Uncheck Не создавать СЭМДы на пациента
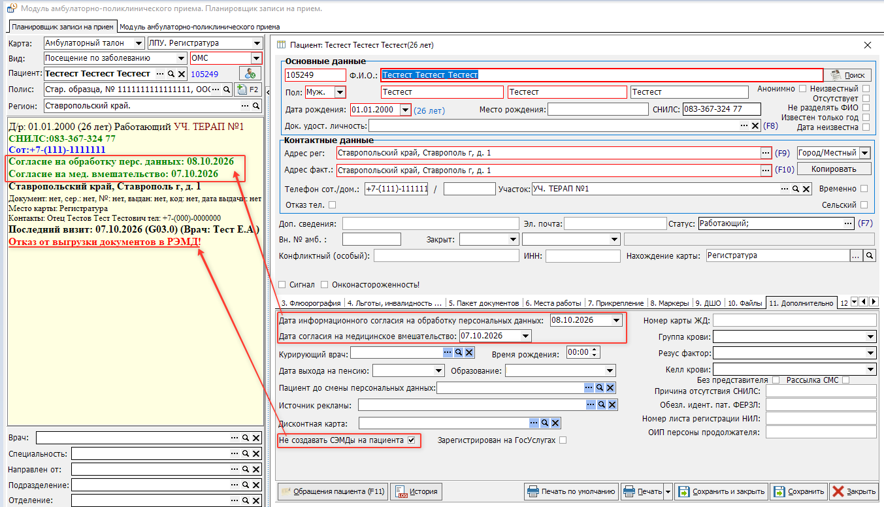The width and height of the screenshot is (884, 507). click(411, 440)
